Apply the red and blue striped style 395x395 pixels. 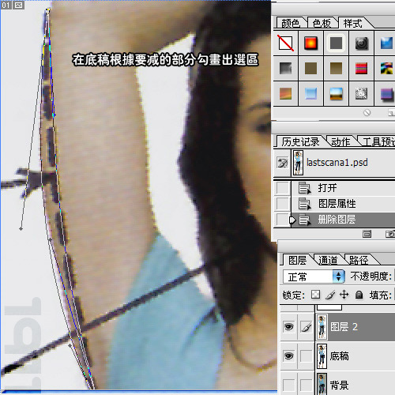coord(362,68)
